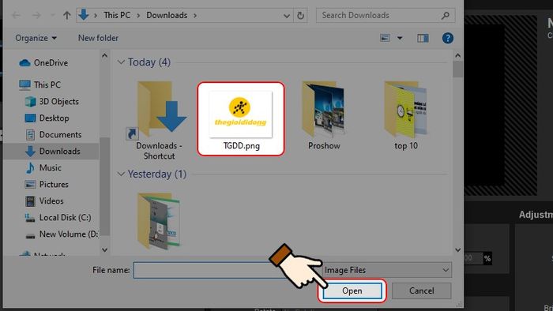553x311 pixels.
Task: Collapse the Yesterday (1) group
Action: [121, 174]
